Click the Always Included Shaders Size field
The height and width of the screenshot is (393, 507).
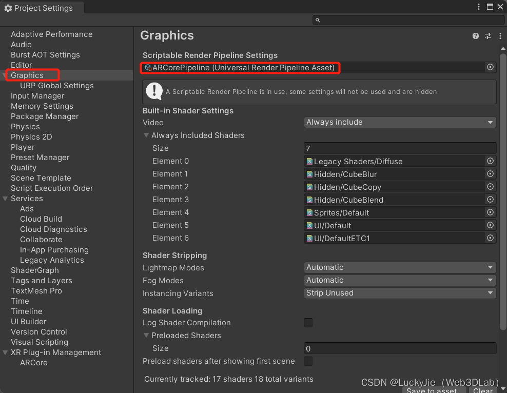[x=400, y=148]
